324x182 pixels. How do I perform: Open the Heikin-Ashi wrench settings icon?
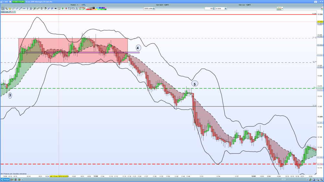10,12
